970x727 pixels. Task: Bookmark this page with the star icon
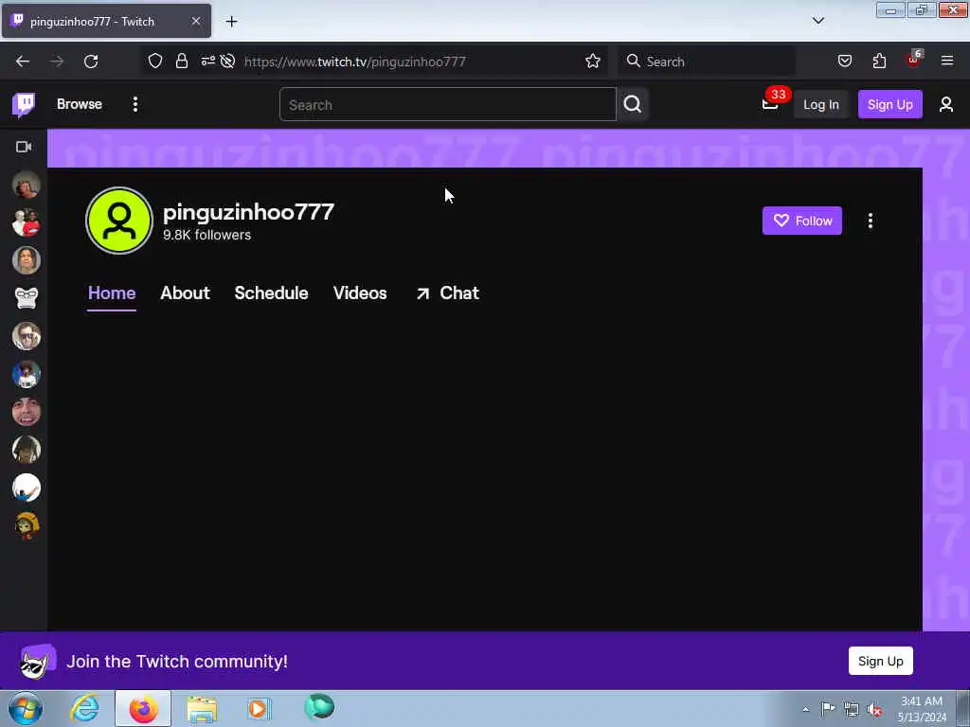point(593,61)
